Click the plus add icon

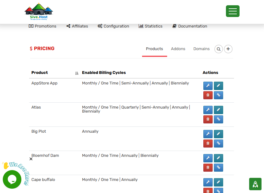pyautogui.click(x=228, y=49)
